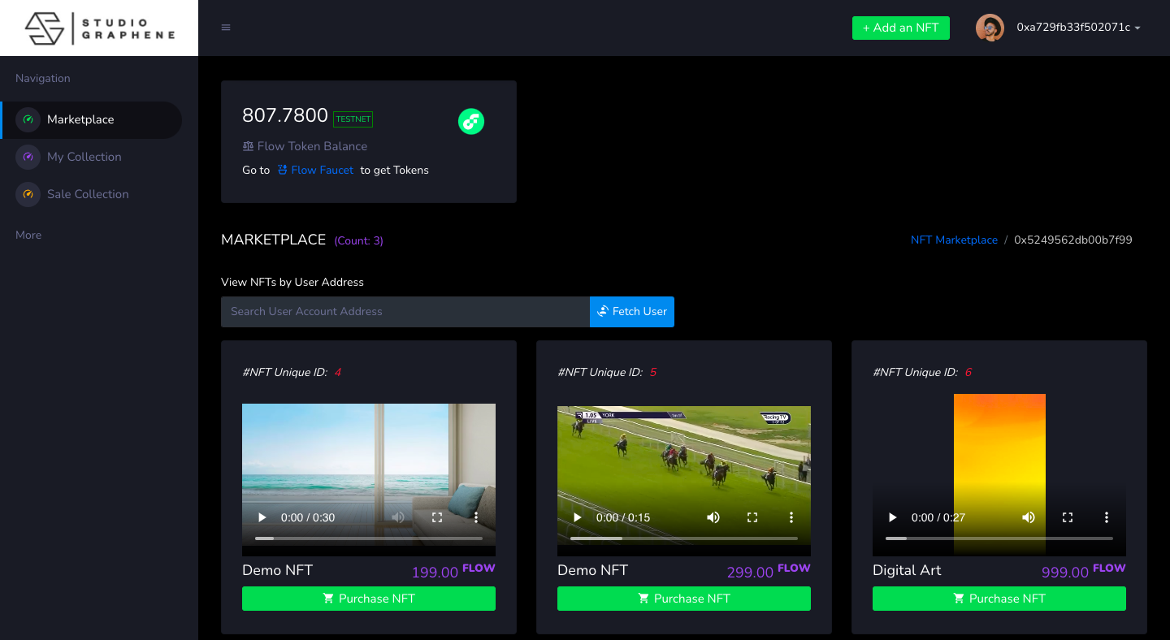The image size is (1170, 640).
Task: Click the Search User Account Address field
Action: (405, 312)
